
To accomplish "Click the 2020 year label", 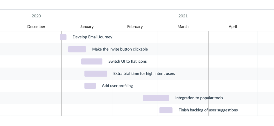I will [x=36, y=16].
